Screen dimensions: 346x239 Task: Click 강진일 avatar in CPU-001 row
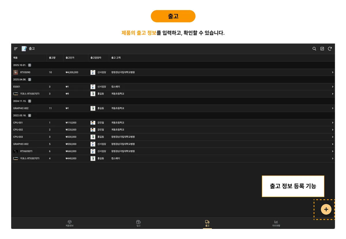(93, 123)
